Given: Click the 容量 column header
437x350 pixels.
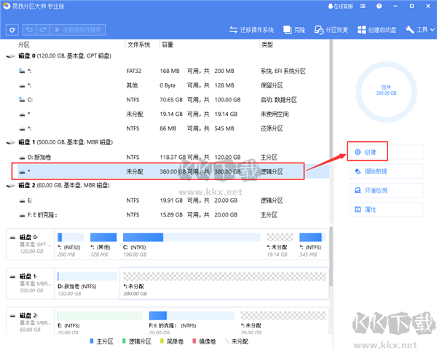Looking at the screenshot, I should point(168,44).
